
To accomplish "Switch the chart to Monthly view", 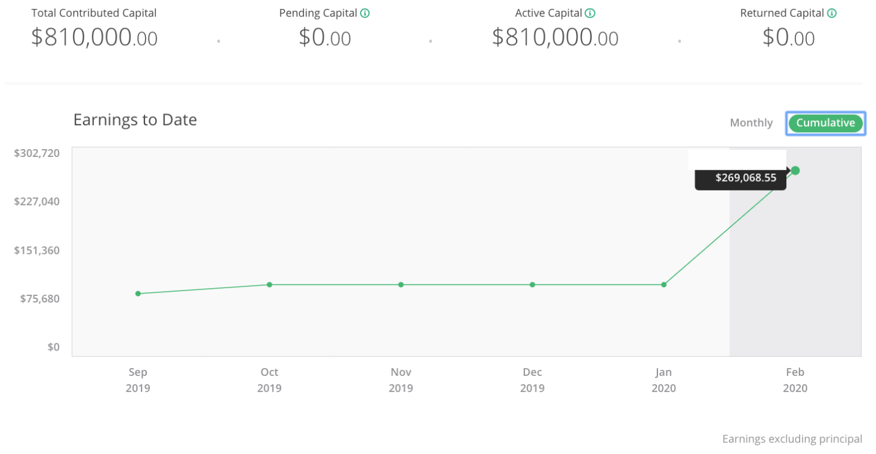I will click(751, 122).
